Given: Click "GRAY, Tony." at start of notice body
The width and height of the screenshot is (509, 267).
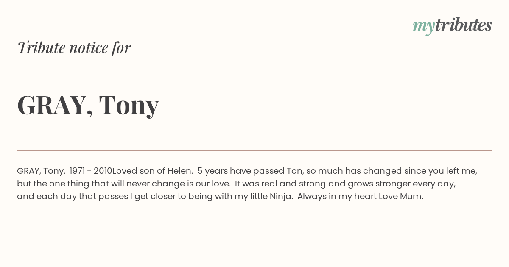Looking at the screenshot, I should (x=41, y=172).
